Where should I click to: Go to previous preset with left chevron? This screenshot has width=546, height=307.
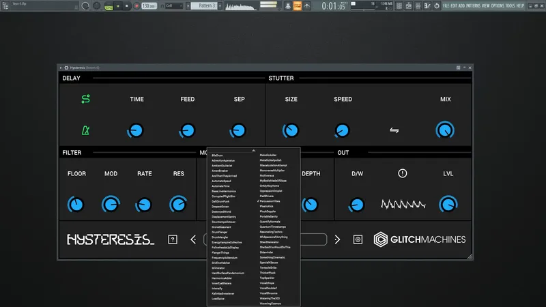click(193, 239)
